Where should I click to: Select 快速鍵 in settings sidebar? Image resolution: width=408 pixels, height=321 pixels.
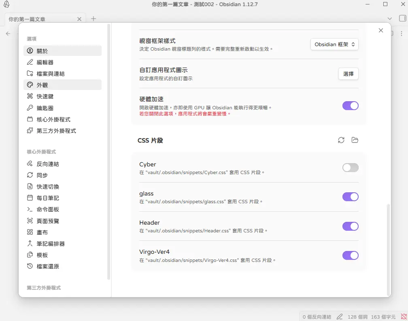tap(45, 96)
